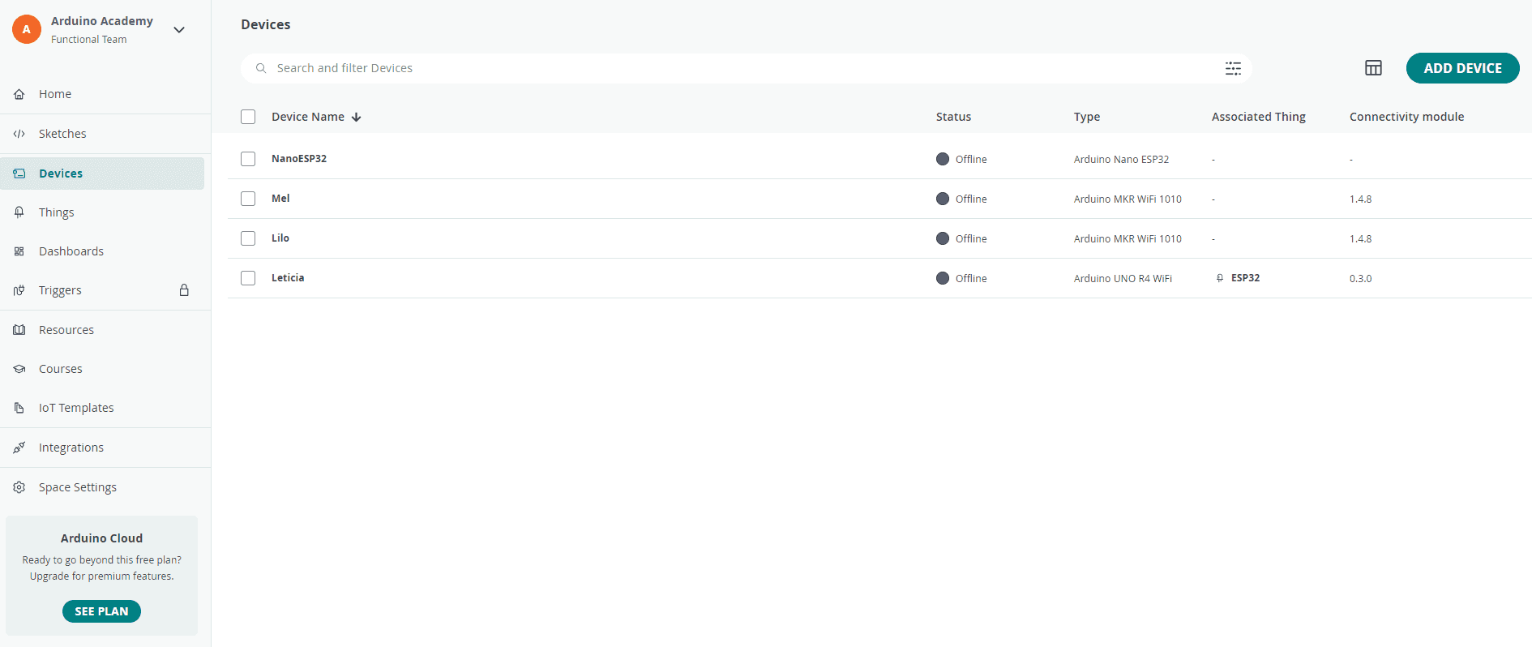Click the lock icon beside Triggers
Image resolution: width=1532 pixels, height=647 pixels.
(184, 290)
